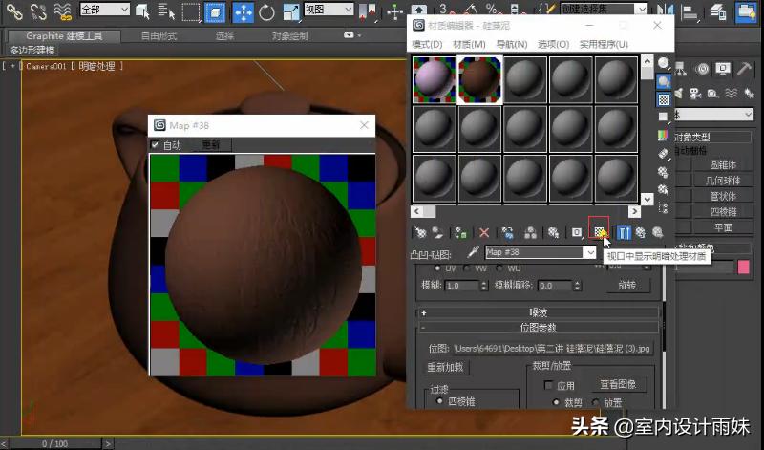764x450 pixels.
Task: Open the Map #38 name dropdown
Action: tap(589, 252)
